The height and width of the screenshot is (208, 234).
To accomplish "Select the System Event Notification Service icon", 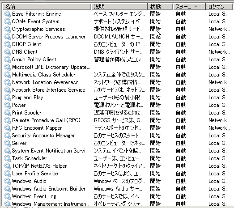I will click(x=7, y=151).
